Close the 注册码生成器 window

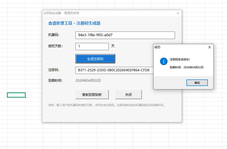coord(178,13)
